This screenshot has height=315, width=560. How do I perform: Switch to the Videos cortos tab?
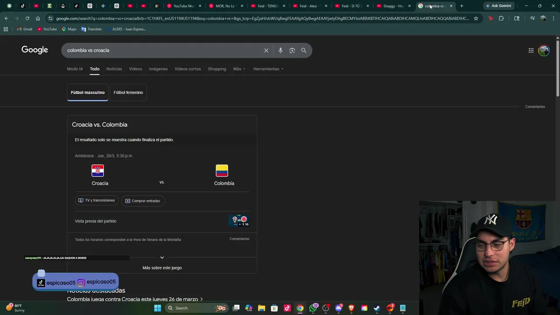pyautogui.click(x=188, y=69)
